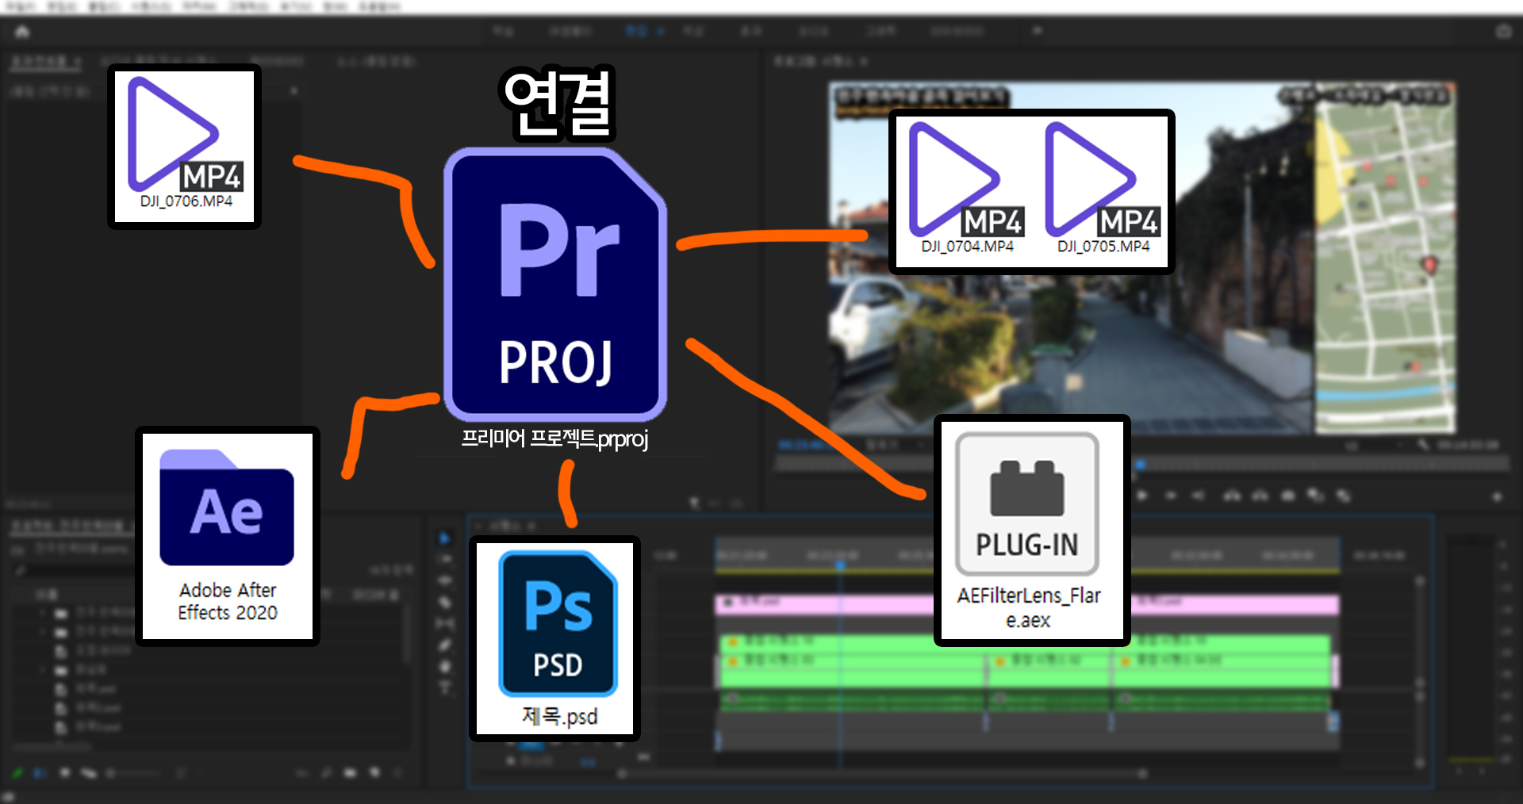The width and height of the screenshot is (1523, 804).
Task: Switch to the highlighted Editing workspace tab
Action: [x=637, y=31]
